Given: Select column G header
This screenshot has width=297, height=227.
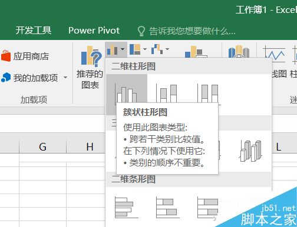Looking at the screenshot, I should (x=42, y=146).
